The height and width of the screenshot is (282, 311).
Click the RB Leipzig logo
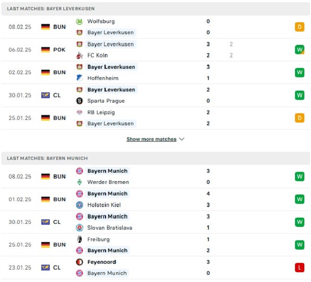point(80,112)
